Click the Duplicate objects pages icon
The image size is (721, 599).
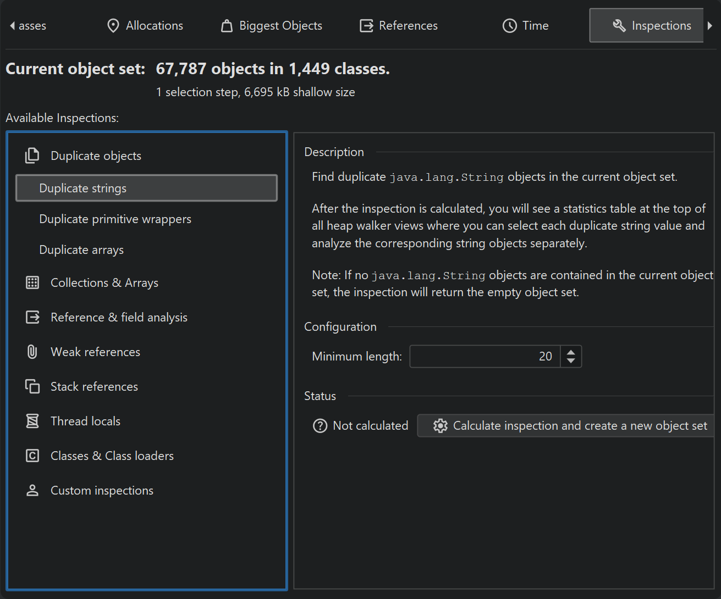click(32, 156)
